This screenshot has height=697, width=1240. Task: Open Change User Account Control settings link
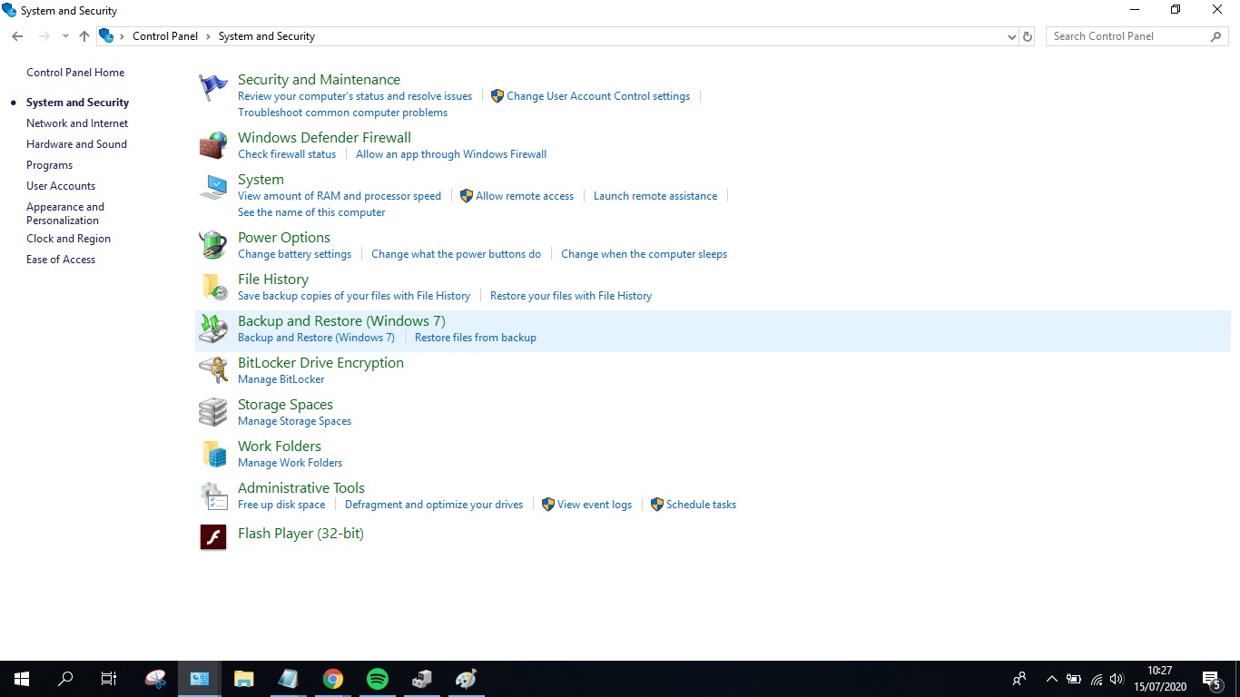click(x=598, y=96)
